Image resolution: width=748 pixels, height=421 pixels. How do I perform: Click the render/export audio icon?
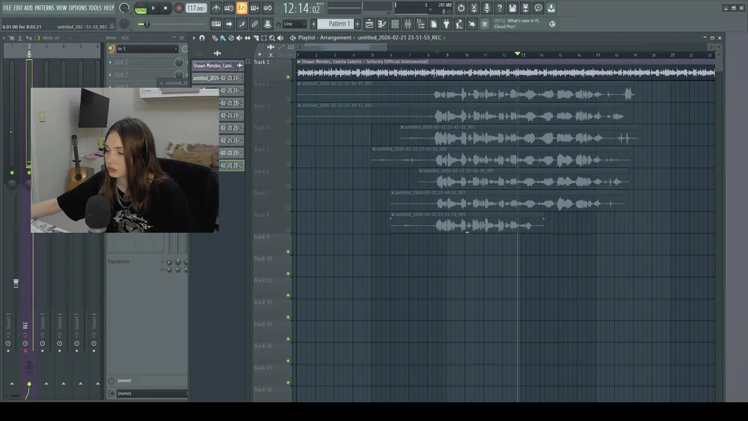coord(525,8)
